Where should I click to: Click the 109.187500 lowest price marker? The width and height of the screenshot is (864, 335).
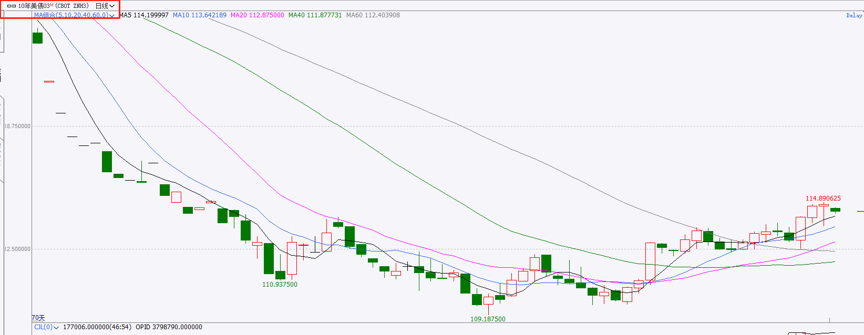click(488, 319)
